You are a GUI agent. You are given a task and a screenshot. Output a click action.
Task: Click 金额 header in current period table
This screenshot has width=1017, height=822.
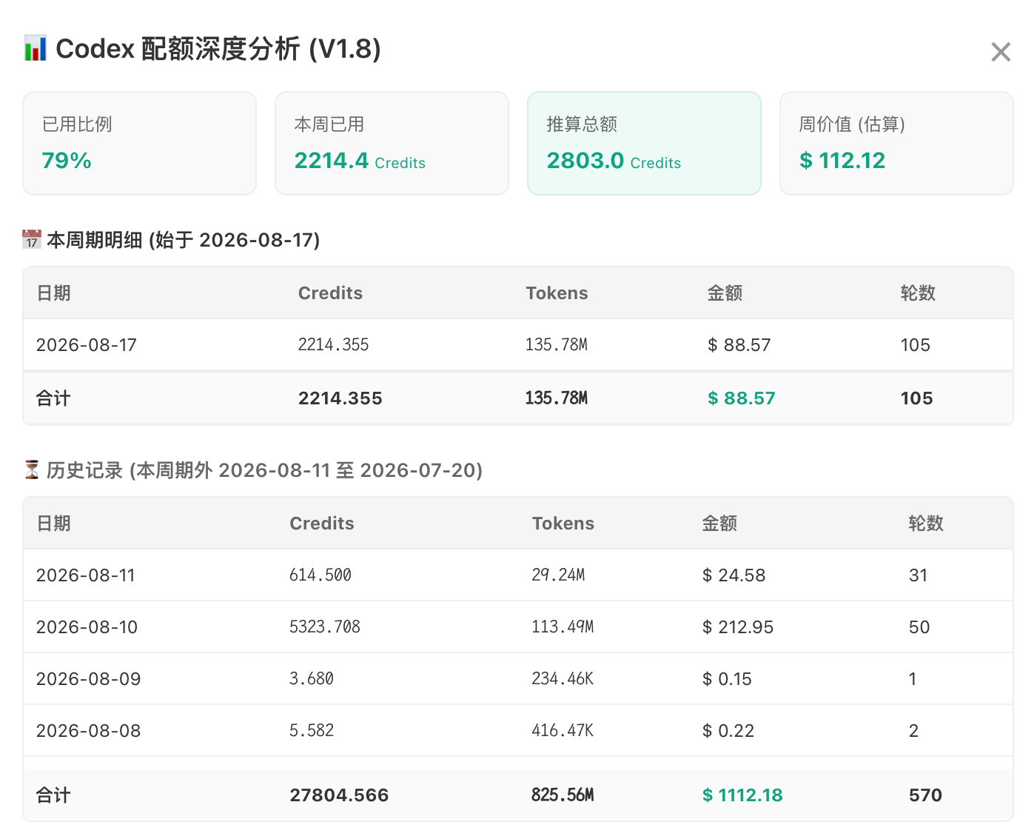click(725, 293)
